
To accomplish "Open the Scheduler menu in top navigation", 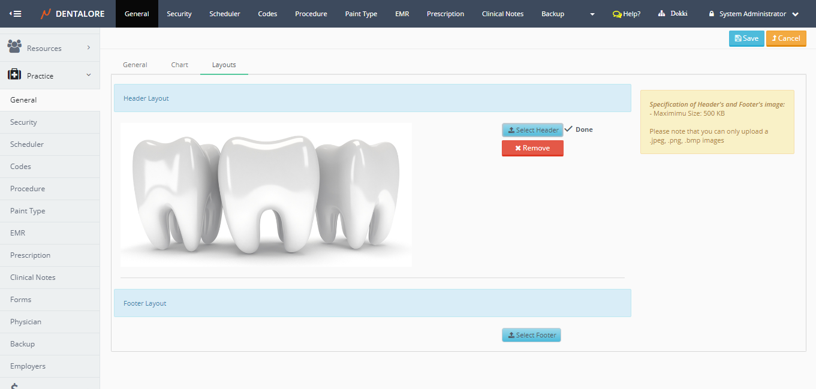I will tap(225, 14).
